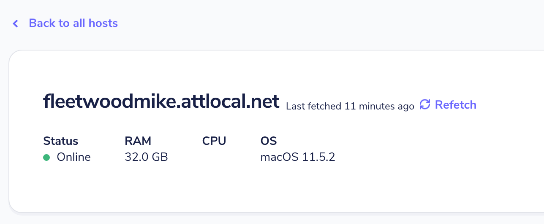The width and height of the screenshot is (544, 224).
Task: Click the "11 minutes ago" timestamp portion
Action: 379,106
